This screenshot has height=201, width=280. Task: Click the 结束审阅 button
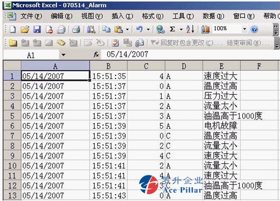pos(244,43)
